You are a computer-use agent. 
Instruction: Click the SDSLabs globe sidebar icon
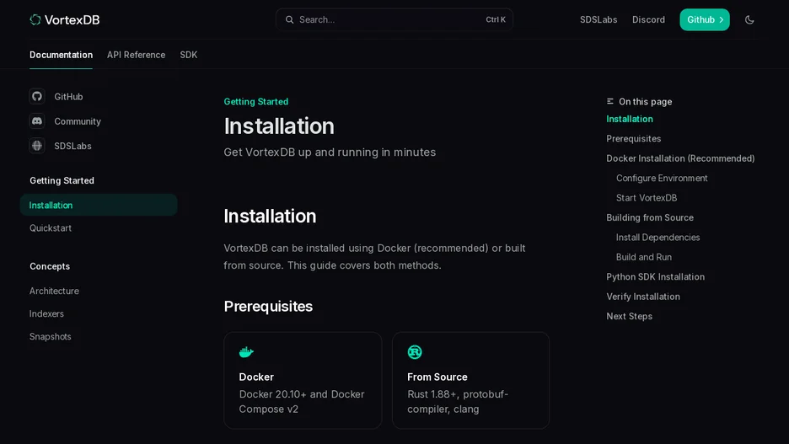[x=37, y=145]
